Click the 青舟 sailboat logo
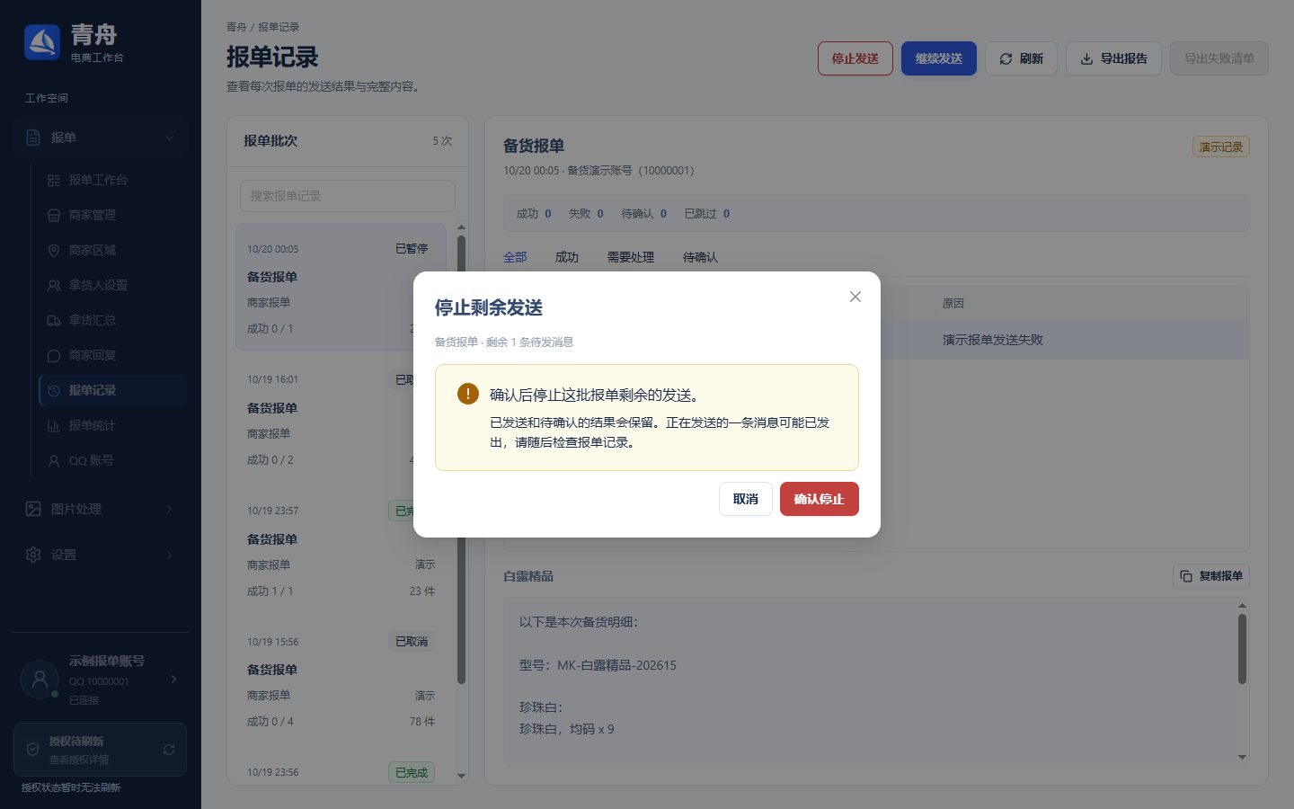This screenshot has width=1294, height=809. coord(42,42)
